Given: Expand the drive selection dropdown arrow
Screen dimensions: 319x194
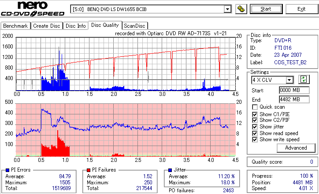Looking at the screenshot, I should point(227,9).
